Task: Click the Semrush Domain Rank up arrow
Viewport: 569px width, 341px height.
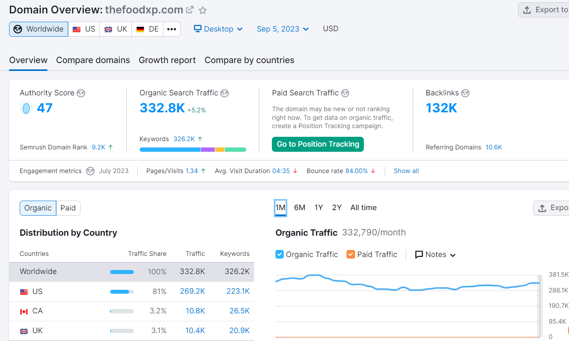Action: (x=110, y=147)
